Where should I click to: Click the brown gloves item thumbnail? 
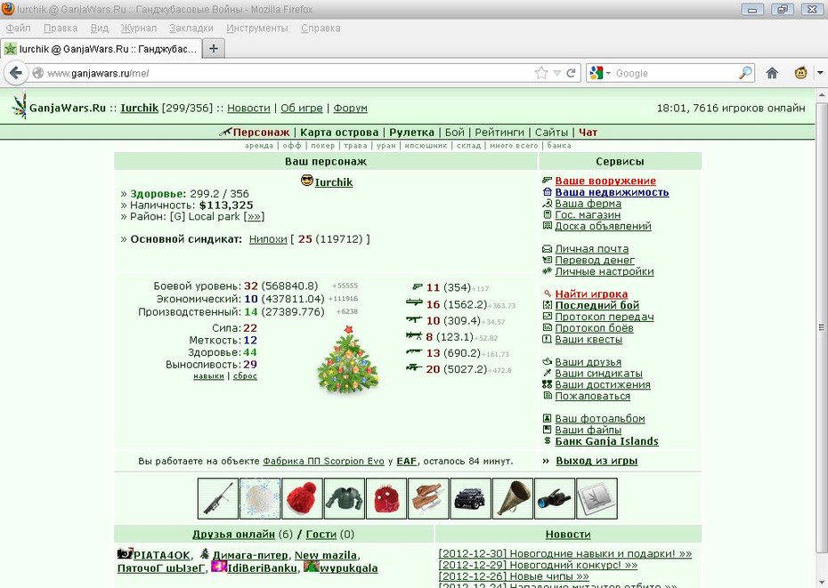click(428, 499)
